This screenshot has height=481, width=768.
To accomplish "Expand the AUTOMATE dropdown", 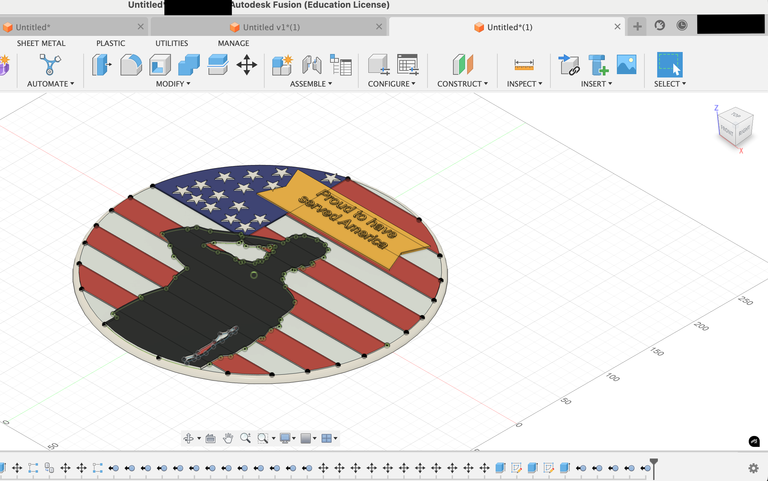I will (x=51, y=84).
